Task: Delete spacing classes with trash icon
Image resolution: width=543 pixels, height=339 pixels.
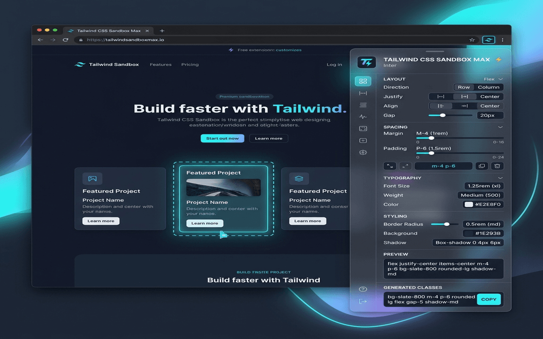Action: 497,167
